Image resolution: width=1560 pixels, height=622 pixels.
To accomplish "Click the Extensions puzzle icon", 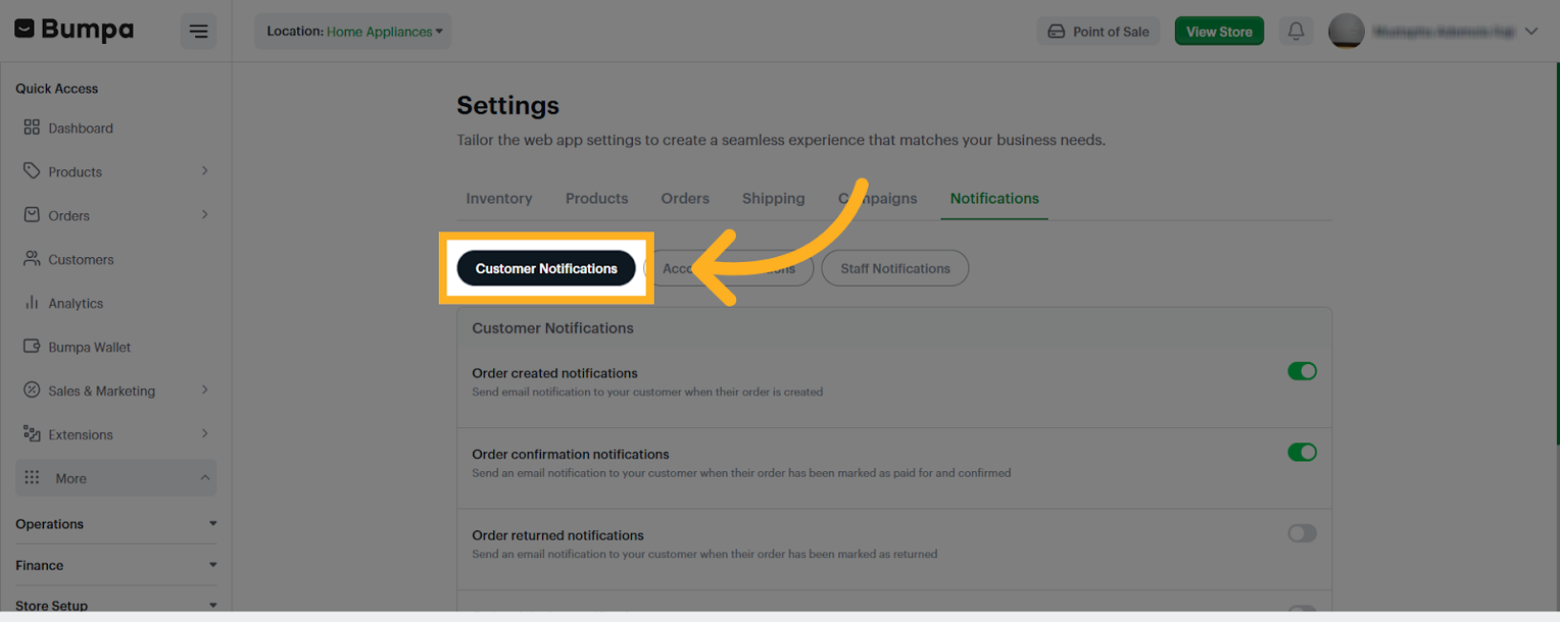I will [32, 434].
